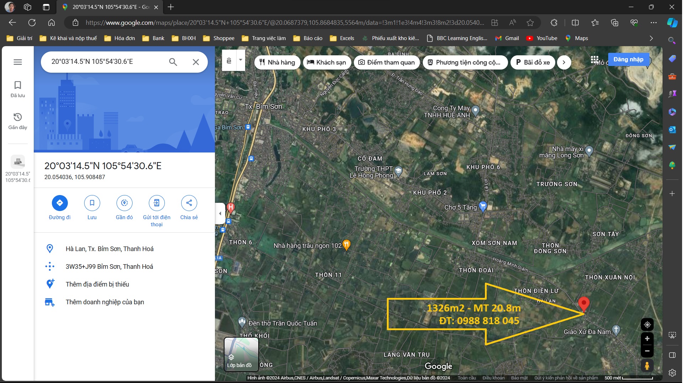
Task: Click Thêm địa điểm bị thiếu link
Action: tap(97, 284)
